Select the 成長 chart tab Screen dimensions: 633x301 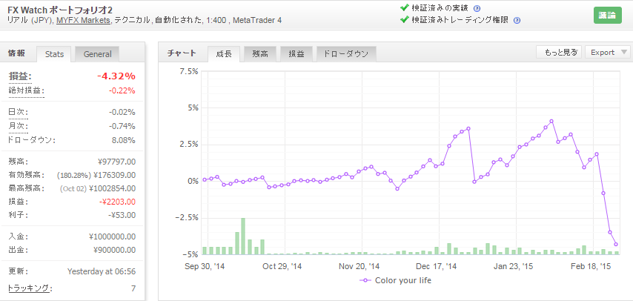pos(224,53)
